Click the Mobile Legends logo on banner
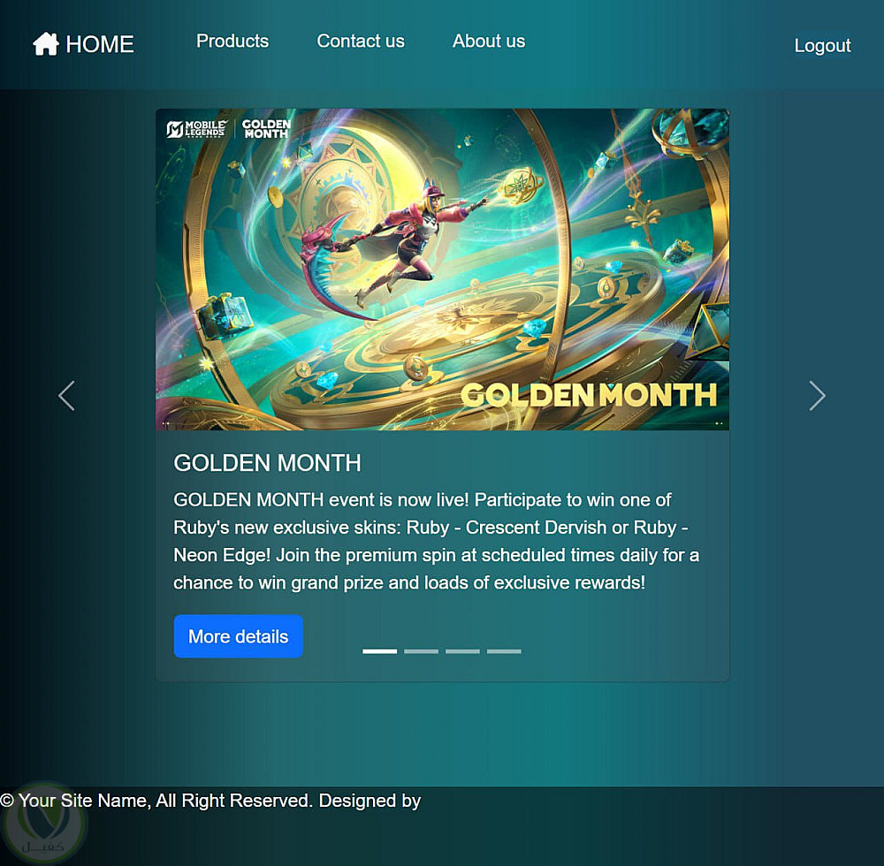Image resolution: width=884 pixels, height=866 pixels. coord(196,129)
